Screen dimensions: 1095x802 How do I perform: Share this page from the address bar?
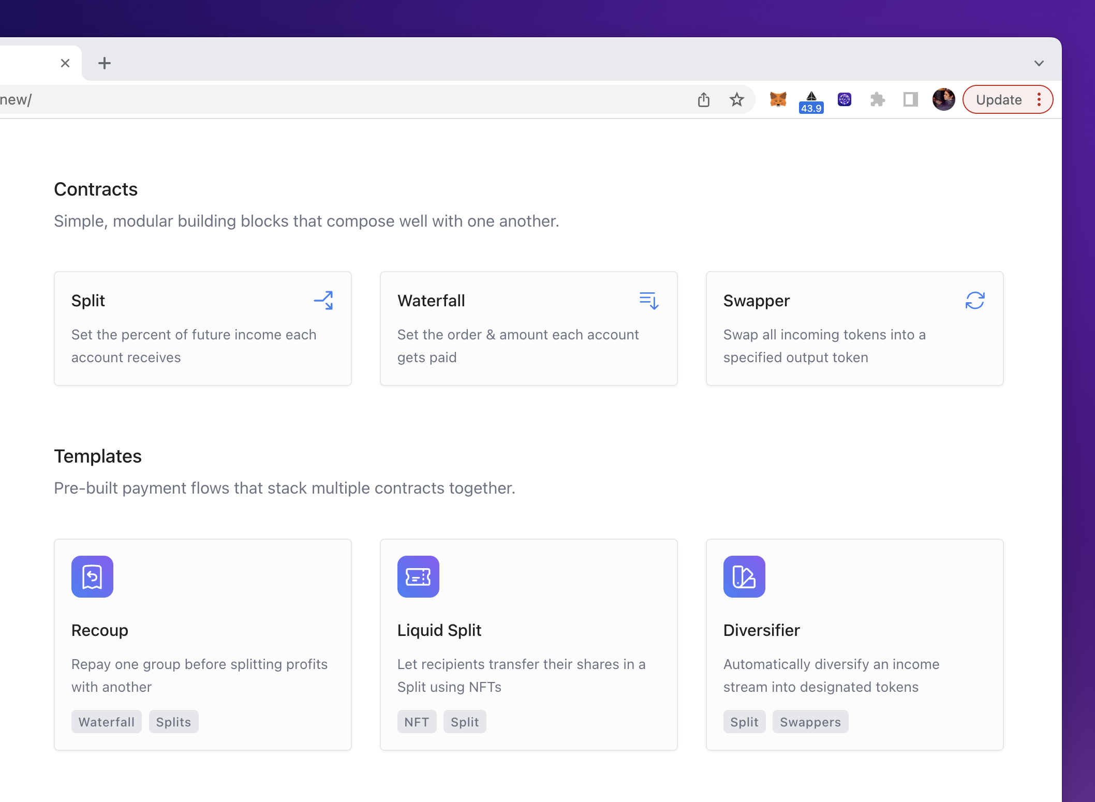704,99
